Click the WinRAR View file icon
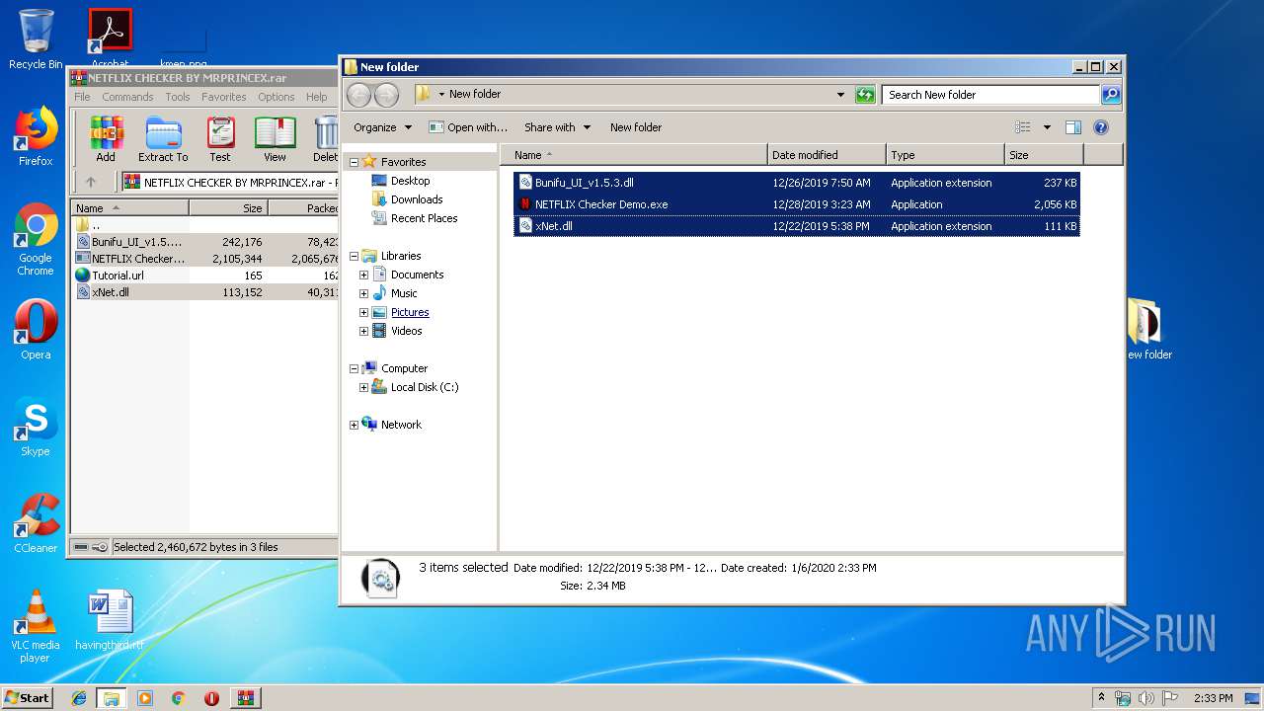Viewport: 1264px width, 711px height. point(275,138)
